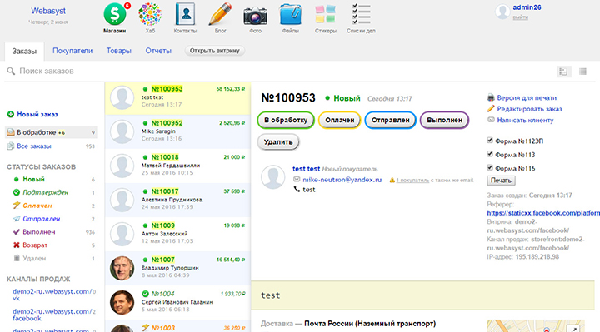600x332 pixels.
Task: Open the Фото camera app icon
Action: (x=255, y=15)
